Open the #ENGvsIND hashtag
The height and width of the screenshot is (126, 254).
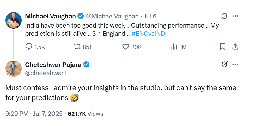pos(149,34)
